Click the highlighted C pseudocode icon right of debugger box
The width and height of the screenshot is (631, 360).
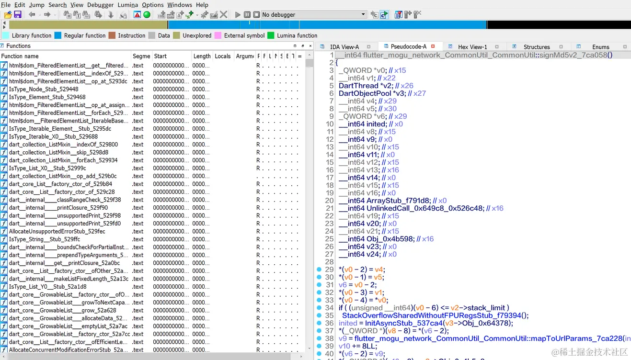tap(384, 14)
